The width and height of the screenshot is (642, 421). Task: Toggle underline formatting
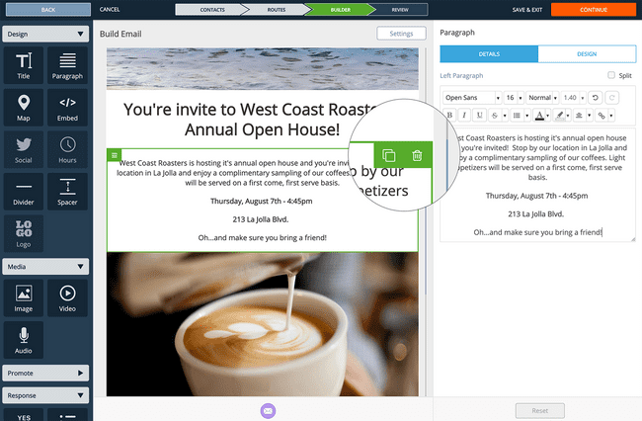[x=479, y=116]
